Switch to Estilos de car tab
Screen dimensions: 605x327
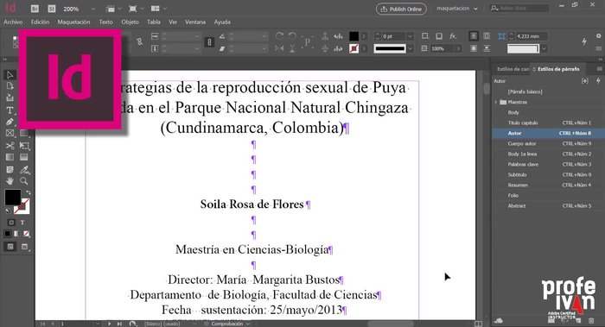(513, 69)
